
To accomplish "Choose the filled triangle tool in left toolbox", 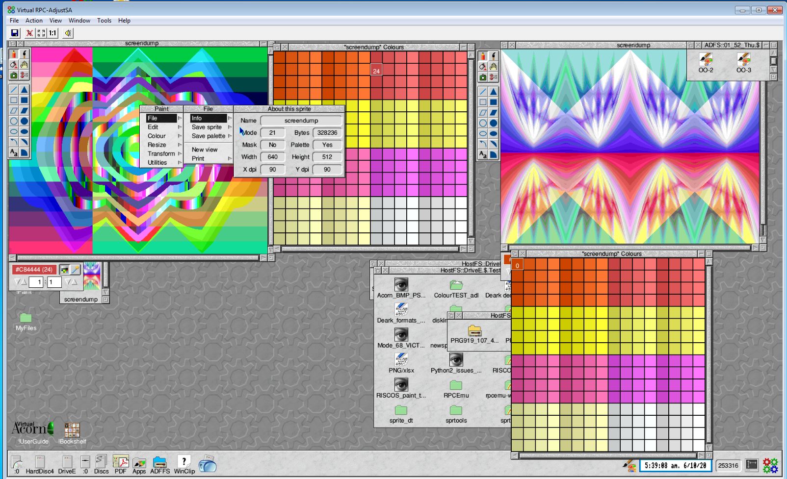I will [24, 90].
